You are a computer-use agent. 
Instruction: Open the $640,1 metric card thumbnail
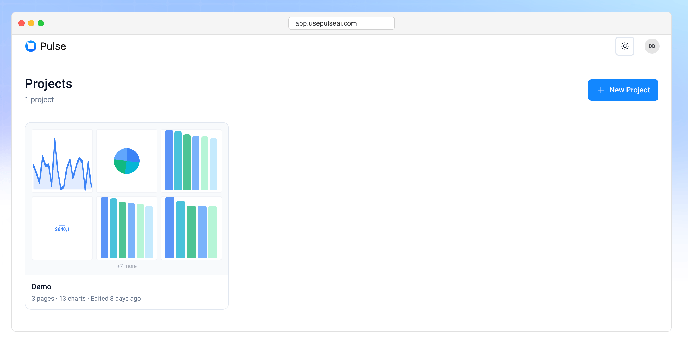[x=62, y=228]
